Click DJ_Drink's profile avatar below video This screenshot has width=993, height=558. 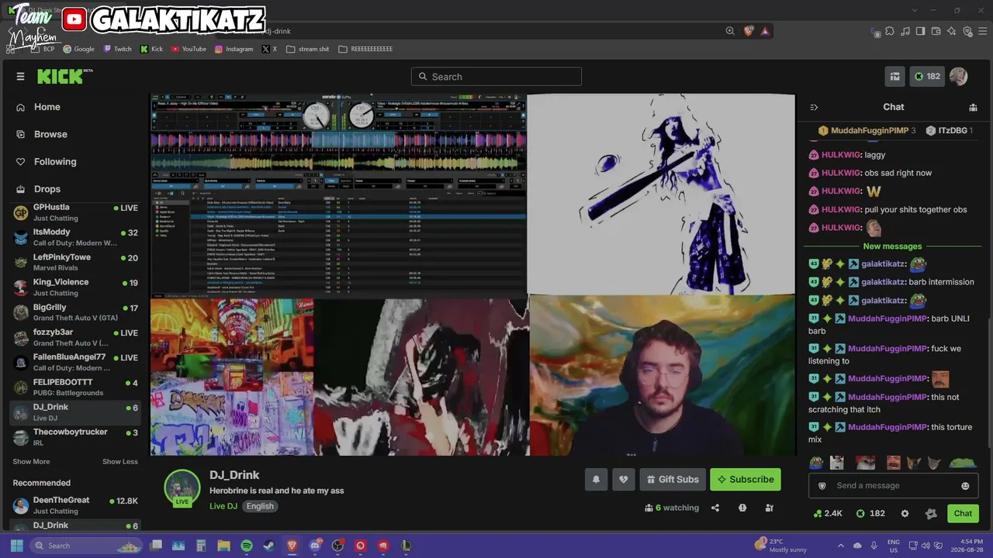click(x=182, y=488)
